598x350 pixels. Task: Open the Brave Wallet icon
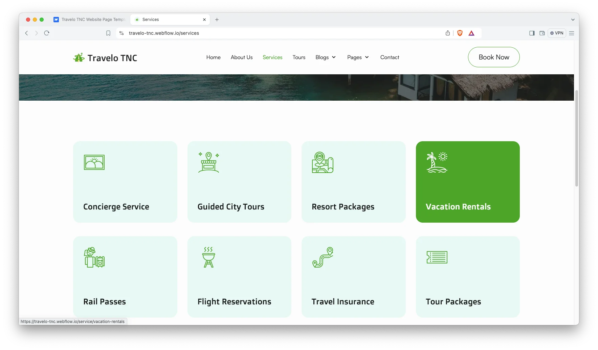[x=542, y=33]
